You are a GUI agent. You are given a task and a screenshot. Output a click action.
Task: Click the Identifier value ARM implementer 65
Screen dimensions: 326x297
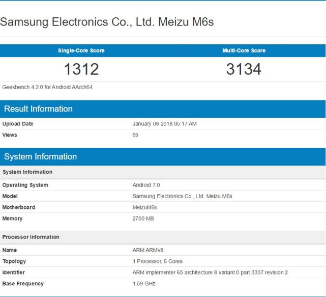tap(210, 273)
